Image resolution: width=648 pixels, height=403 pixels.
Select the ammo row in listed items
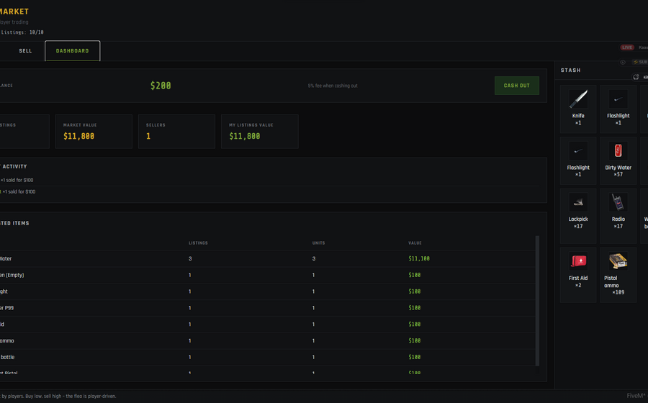tap(267, 340)
